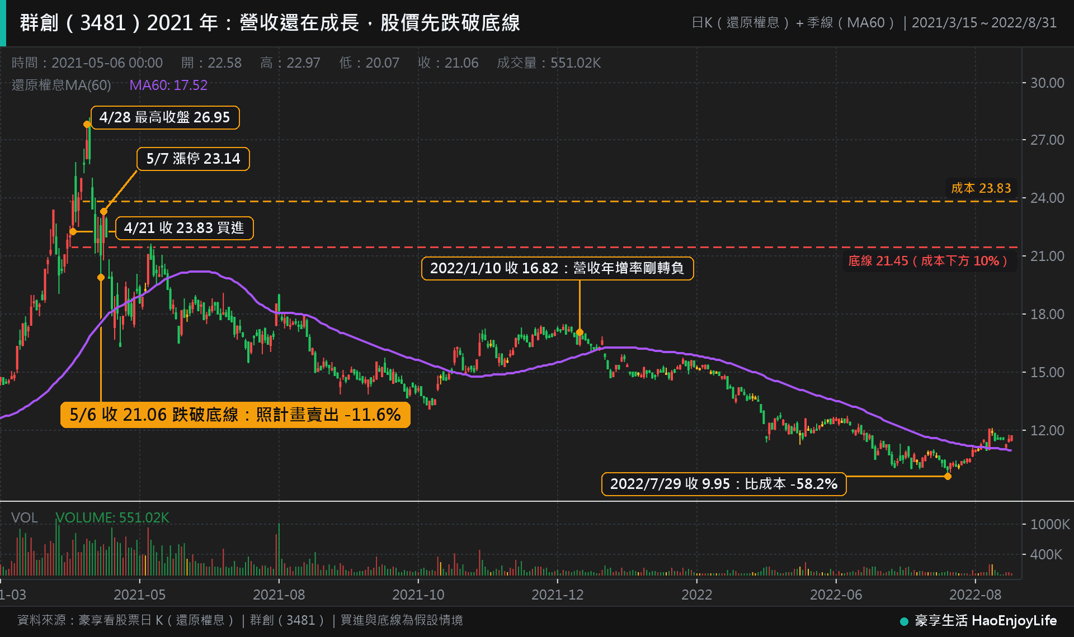Click the 開：22.58 open price

pos(211,63)
